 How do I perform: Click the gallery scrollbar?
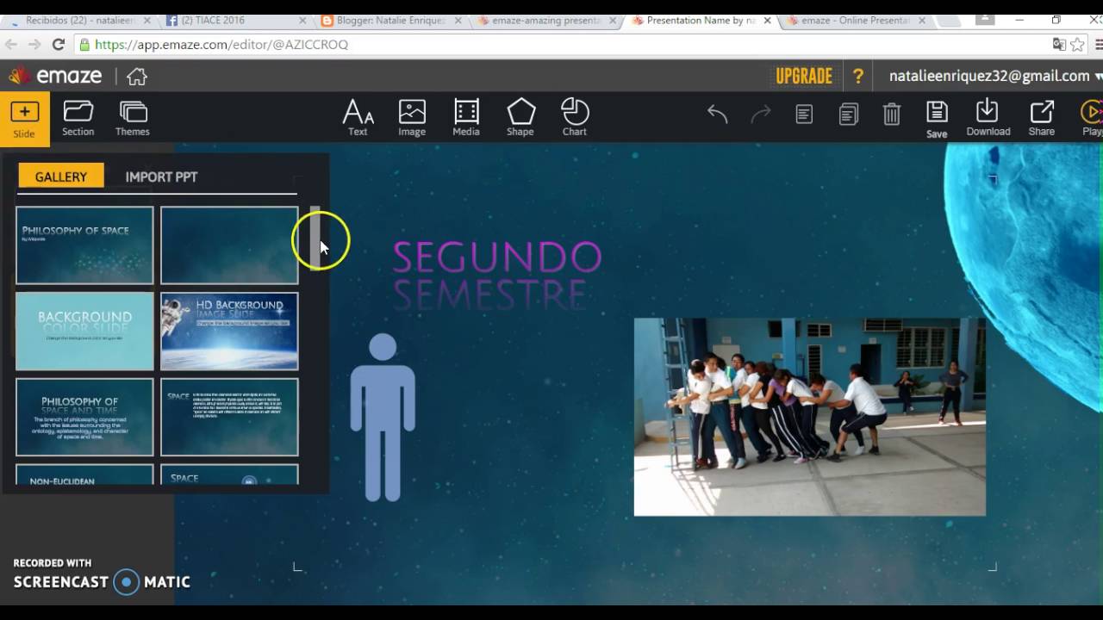click(x=315, y=238)
